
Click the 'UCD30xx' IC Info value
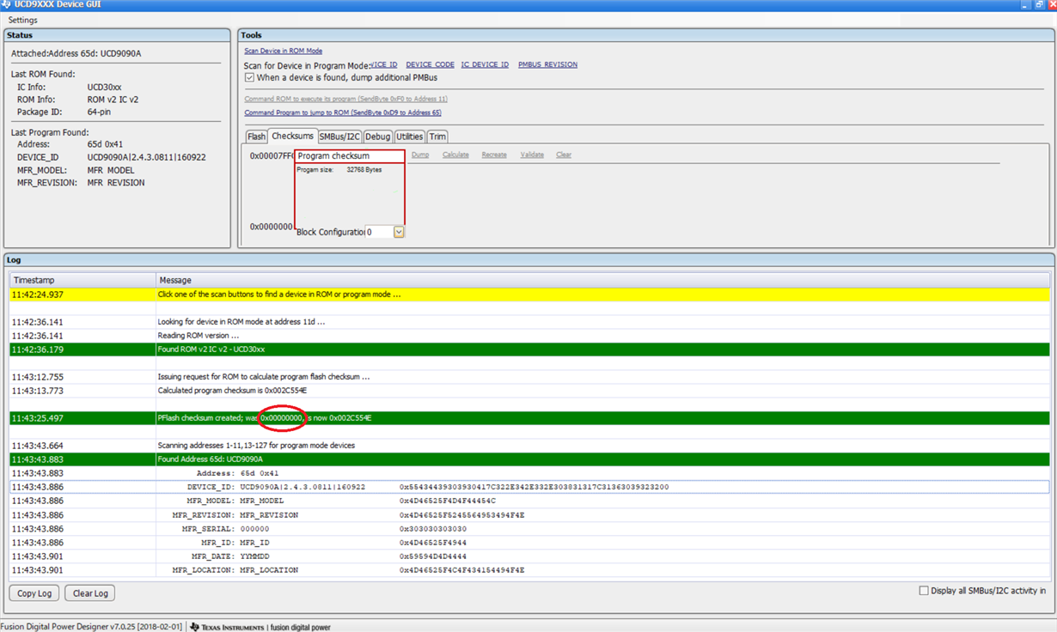104,88
